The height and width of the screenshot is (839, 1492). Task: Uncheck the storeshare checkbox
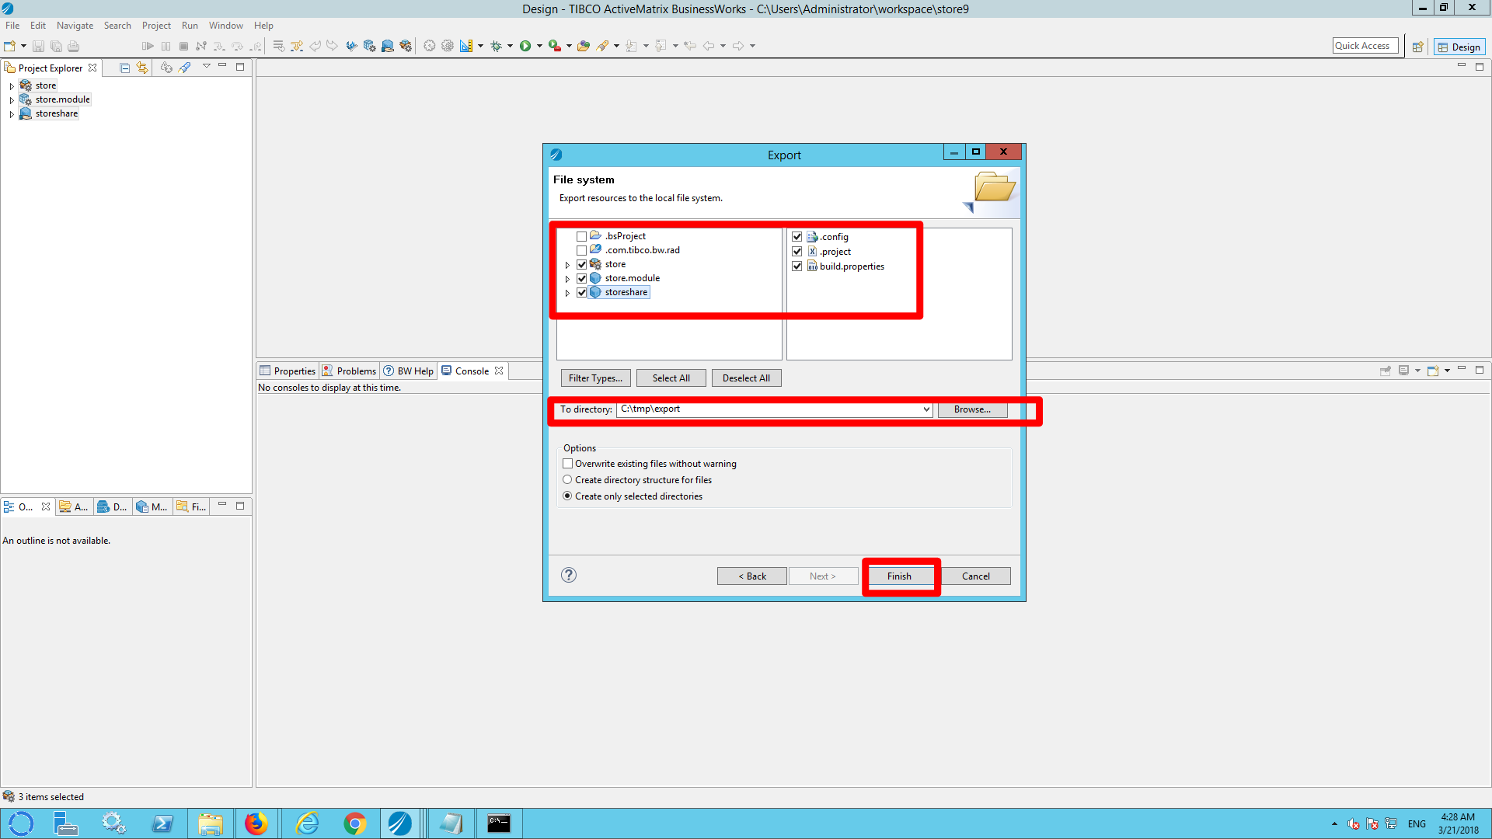click(x=581, y=292)
